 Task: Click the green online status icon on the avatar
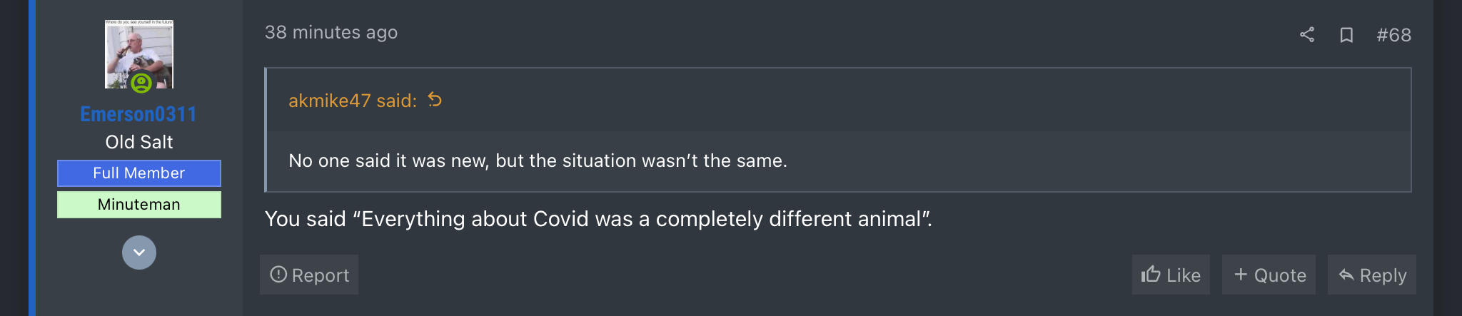[141, 83]
